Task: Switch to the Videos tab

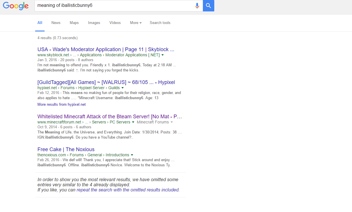Action: pos(115,23)
